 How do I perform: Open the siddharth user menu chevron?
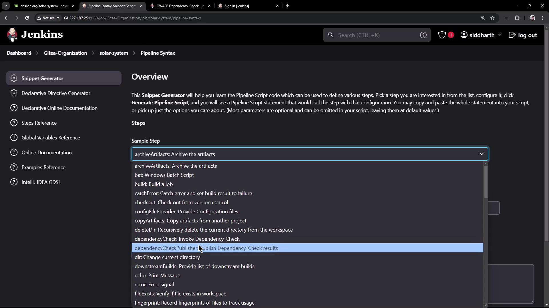[500, 35]
